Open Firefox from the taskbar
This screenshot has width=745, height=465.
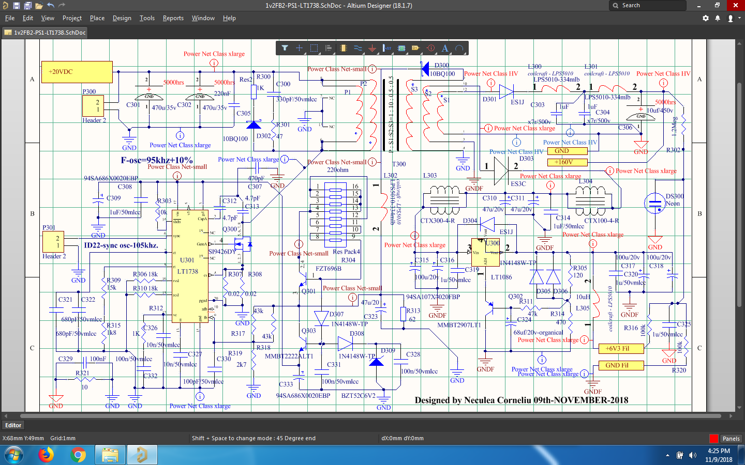(x=46, y=455)
